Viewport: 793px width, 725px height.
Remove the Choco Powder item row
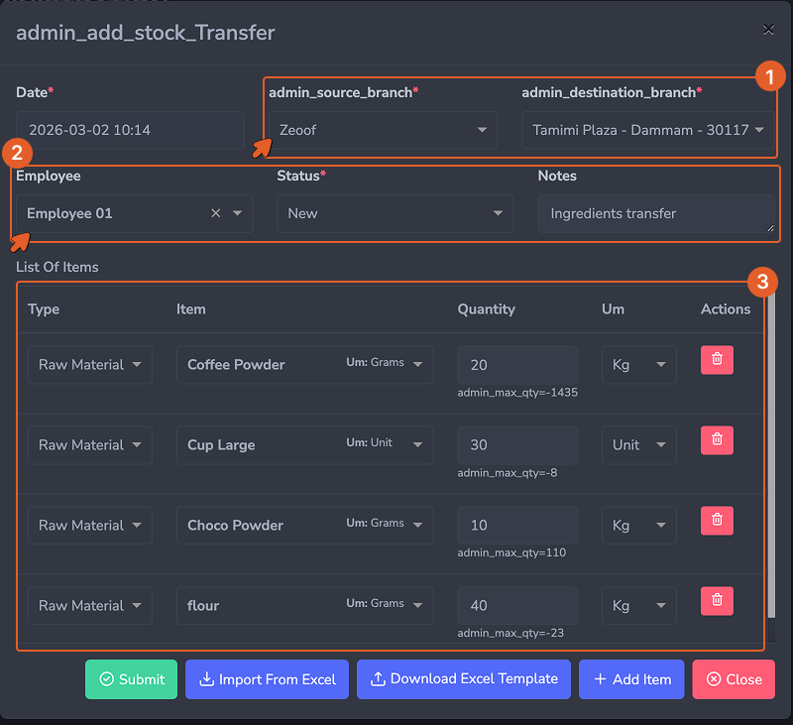tap(717, 521)
